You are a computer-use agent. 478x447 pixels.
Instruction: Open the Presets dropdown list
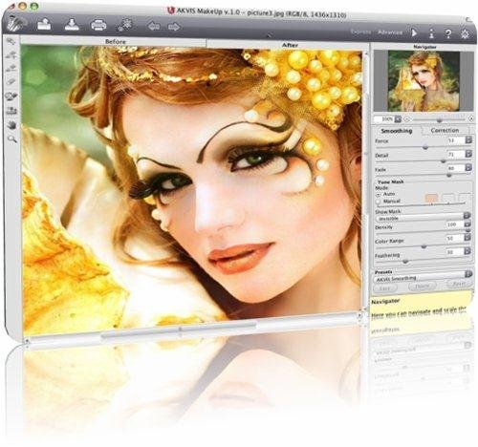click(423, 277)
